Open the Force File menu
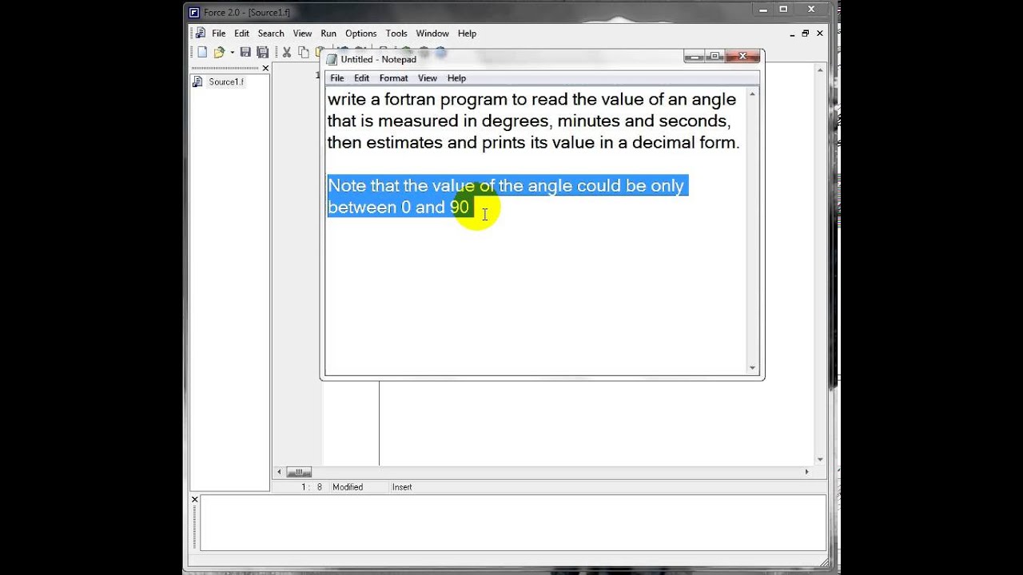This screenshot has width=1023, height=575. pos(218,34)
